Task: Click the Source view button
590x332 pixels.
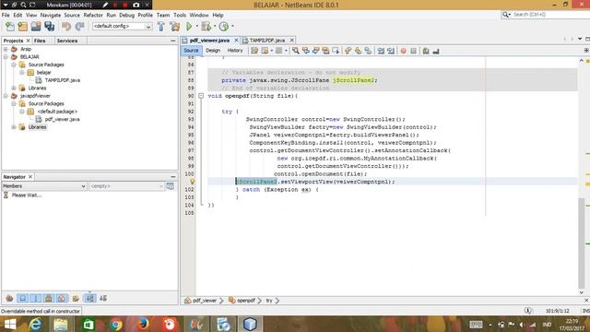Action: [191, 51]
